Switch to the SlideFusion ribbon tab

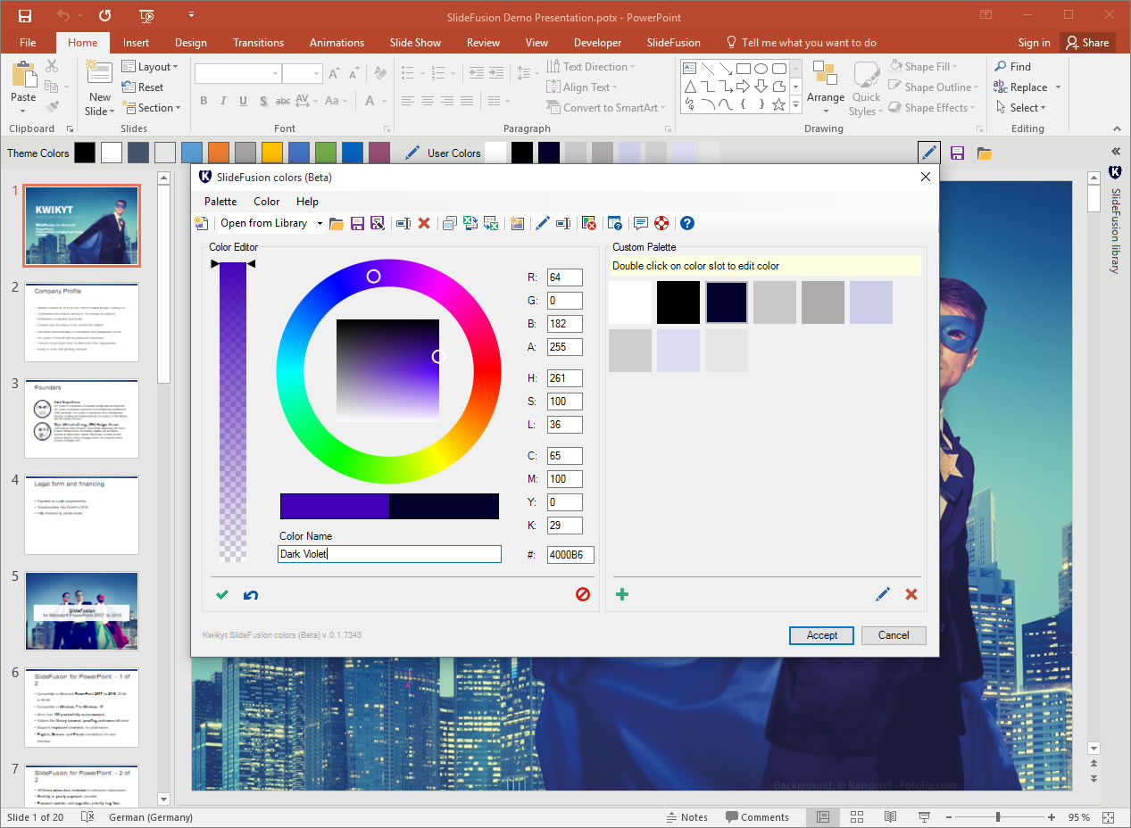point(673,43)
